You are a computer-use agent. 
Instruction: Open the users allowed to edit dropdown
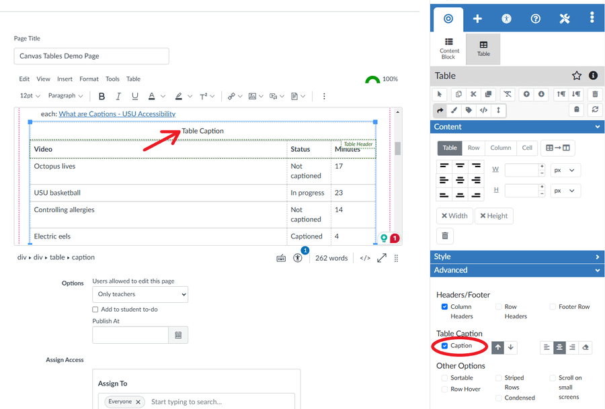tap(140, 294)
